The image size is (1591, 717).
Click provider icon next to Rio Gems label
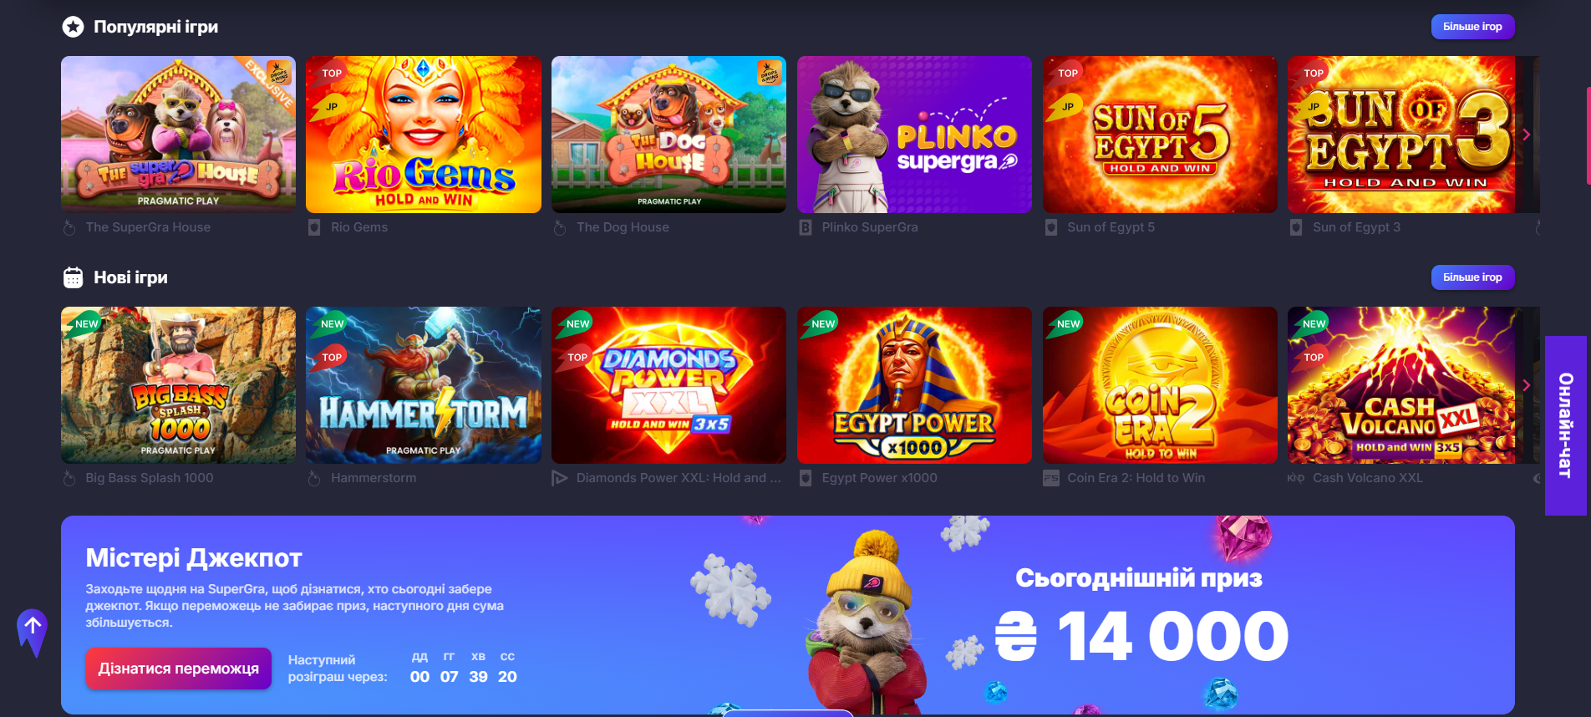tap(314, 227)
